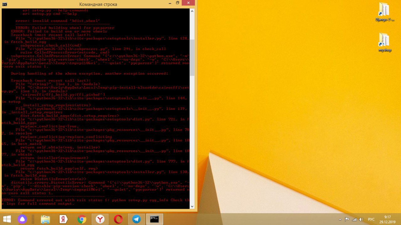Click the 'error: invalid command bdist_wheel' line
401x225 pixels.
58,21
